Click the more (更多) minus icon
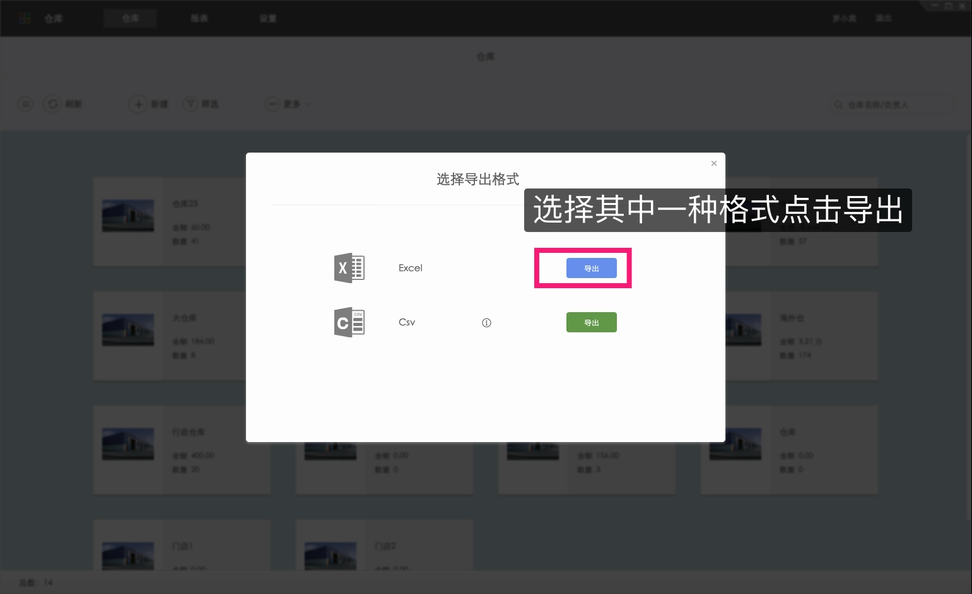The width and height of the screenshot is (972, 594). click(x=272, y=104)
